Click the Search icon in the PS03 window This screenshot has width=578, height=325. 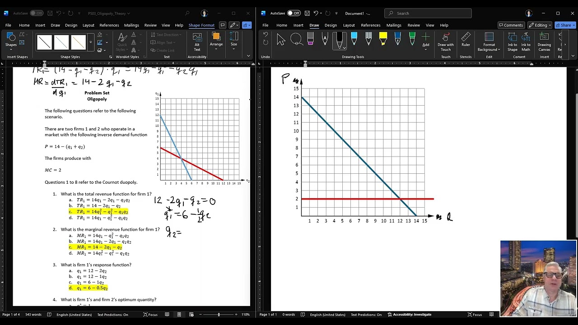187,13
